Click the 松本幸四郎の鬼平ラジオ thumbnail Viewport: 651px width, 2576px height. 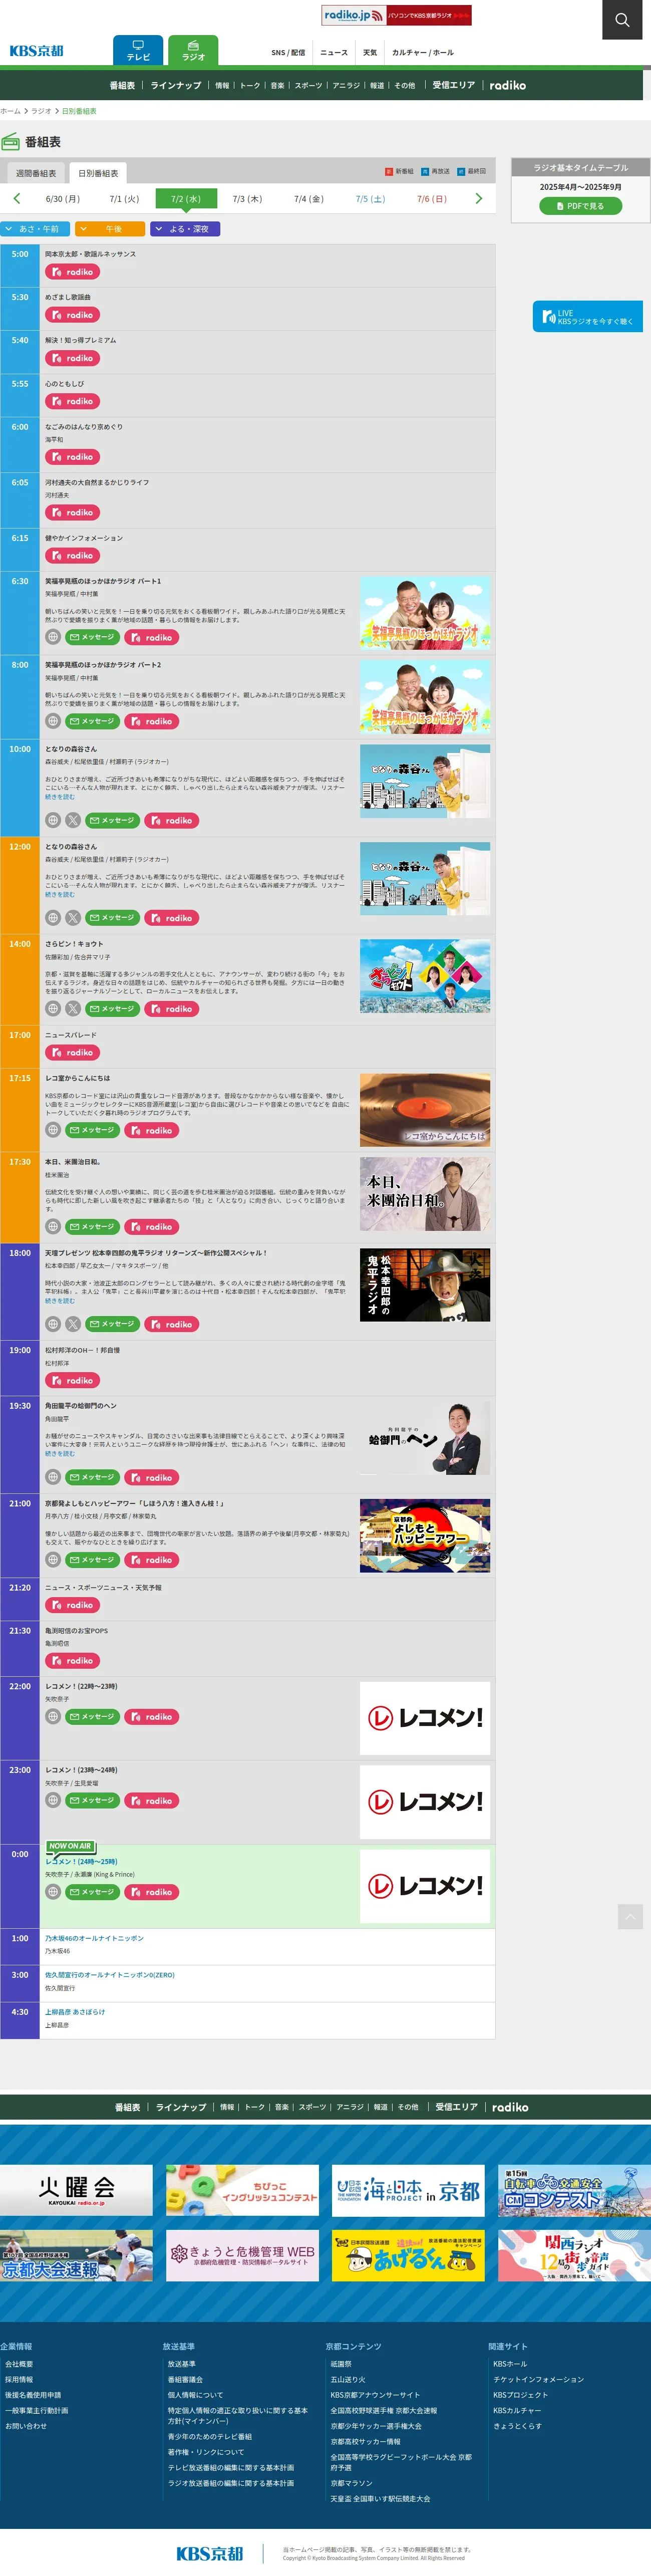tap(425, 1285)
